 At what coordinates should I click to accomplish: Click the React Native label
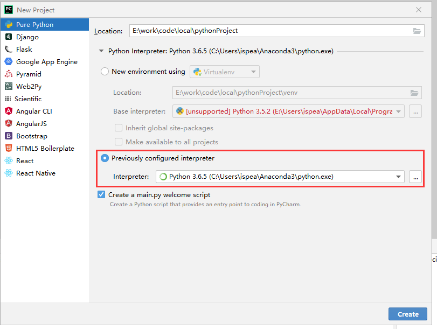pos(36,173)
